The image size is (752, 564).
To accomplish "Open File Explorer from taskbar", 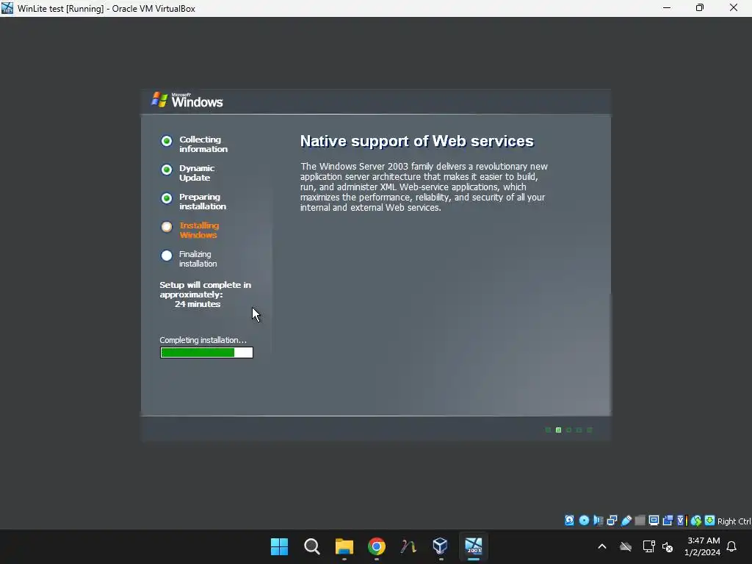I will pos(344,546).
